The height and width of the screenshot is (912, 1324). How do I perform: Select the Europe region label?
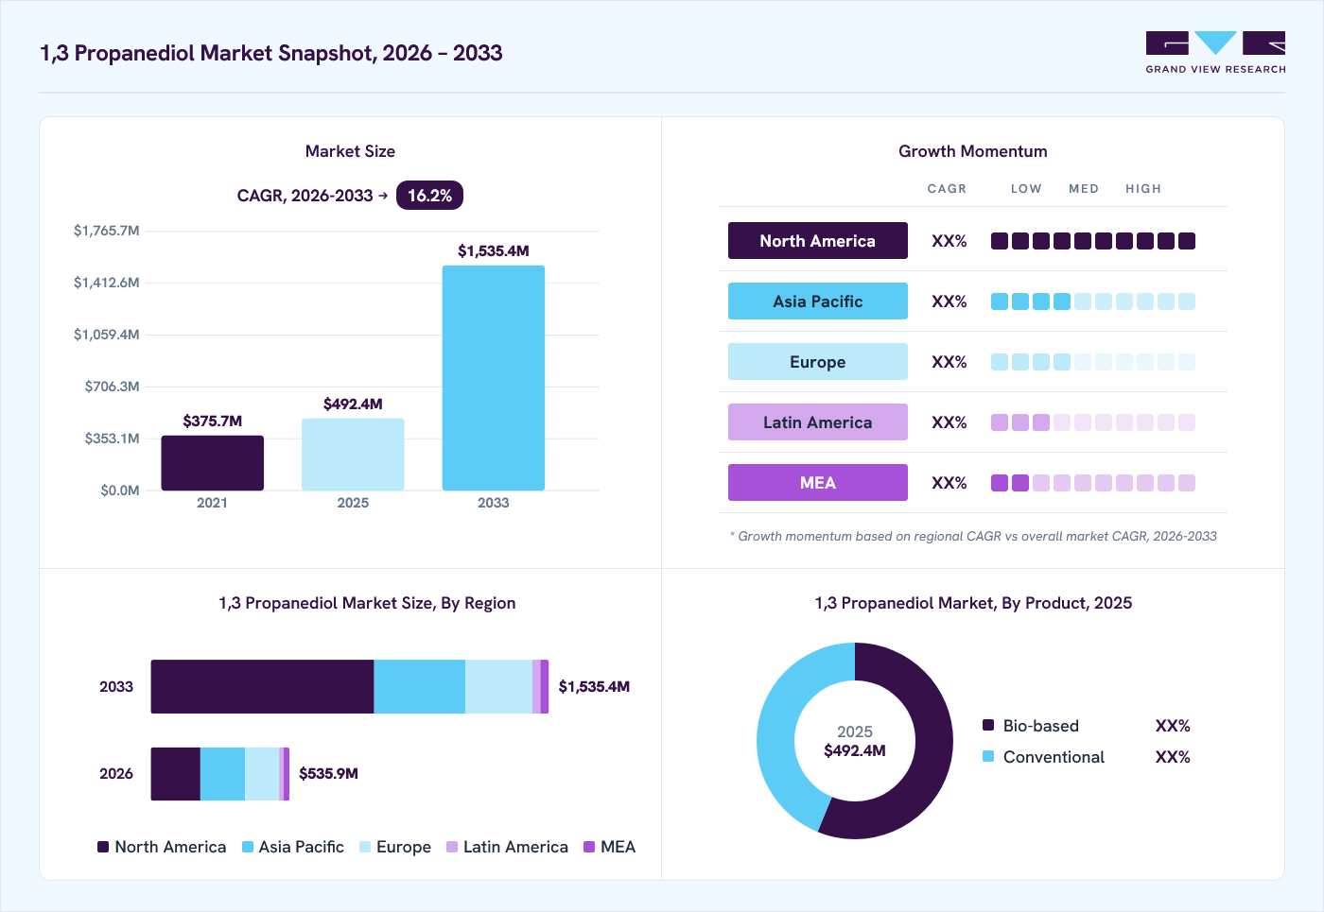tap(818, 362)
